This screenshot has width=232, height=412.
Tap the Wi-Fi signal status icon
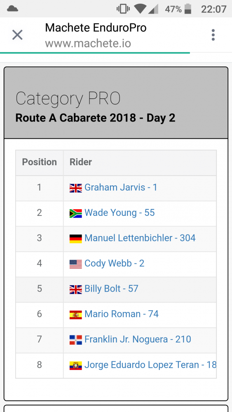click(x=140, y=9)
